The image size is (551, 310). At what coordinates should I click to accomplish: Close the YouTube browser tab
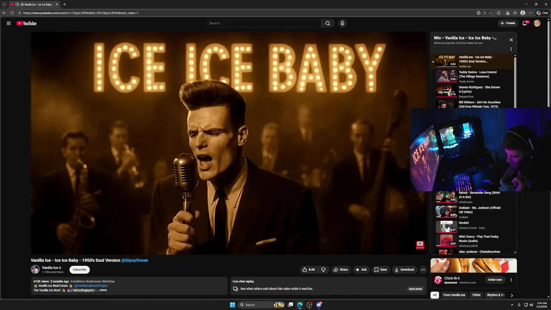click(x=56, y=4)
